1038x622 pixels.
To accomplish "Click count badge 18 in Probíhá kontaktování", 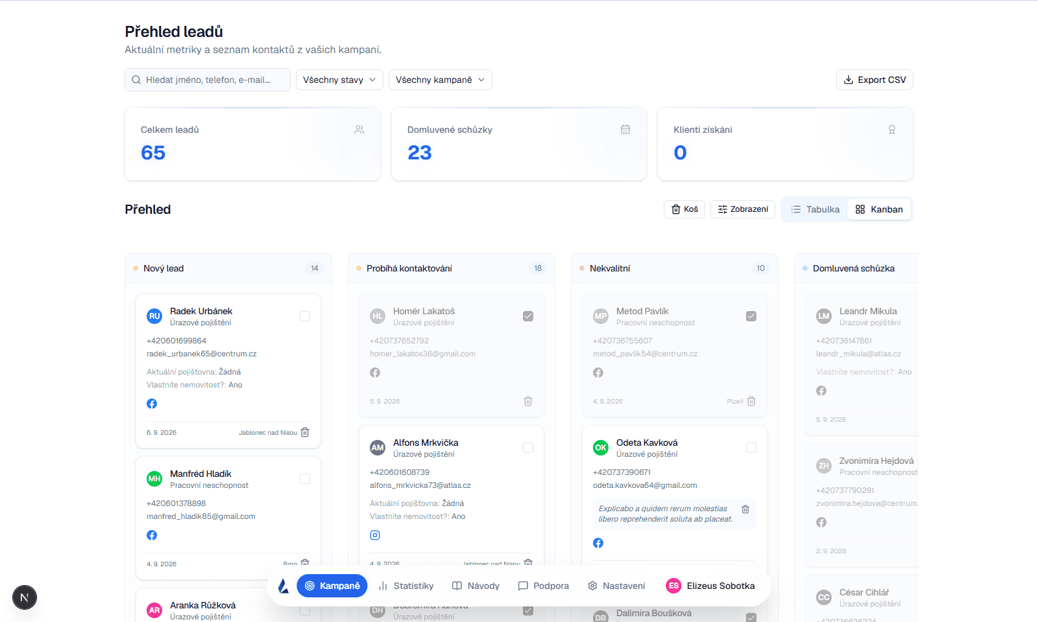I will tap(538, 268).
